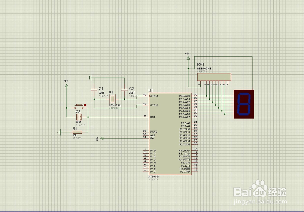Select +5v power terminal above RP1
This screenshot has width=304, height=212.
point(188,58)
